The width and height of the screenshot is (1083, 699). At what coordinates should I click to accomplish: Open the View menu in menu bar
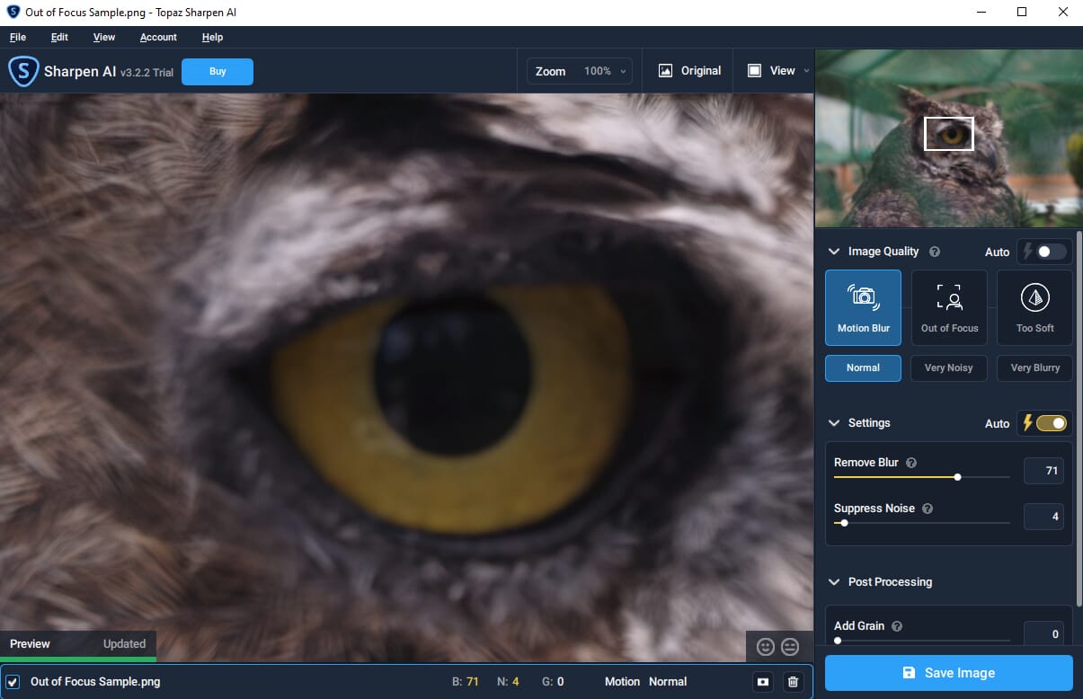click(x=104, y=37)
